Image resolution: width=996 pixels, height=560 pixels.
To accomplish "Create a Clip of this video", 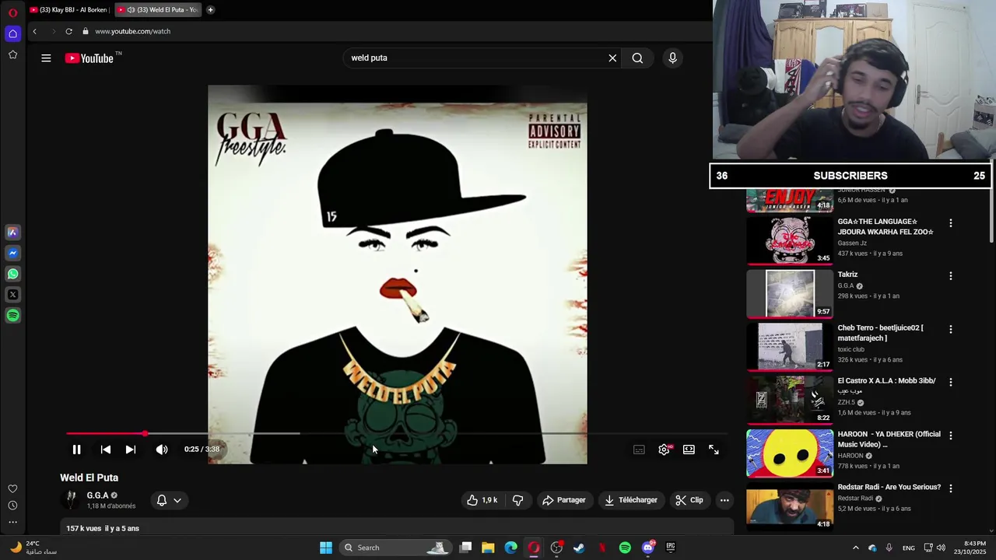I will (x=689, y=500).
